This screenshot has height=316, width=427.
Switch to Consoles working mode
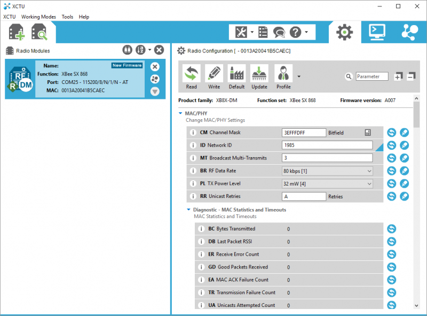point(377,32)
